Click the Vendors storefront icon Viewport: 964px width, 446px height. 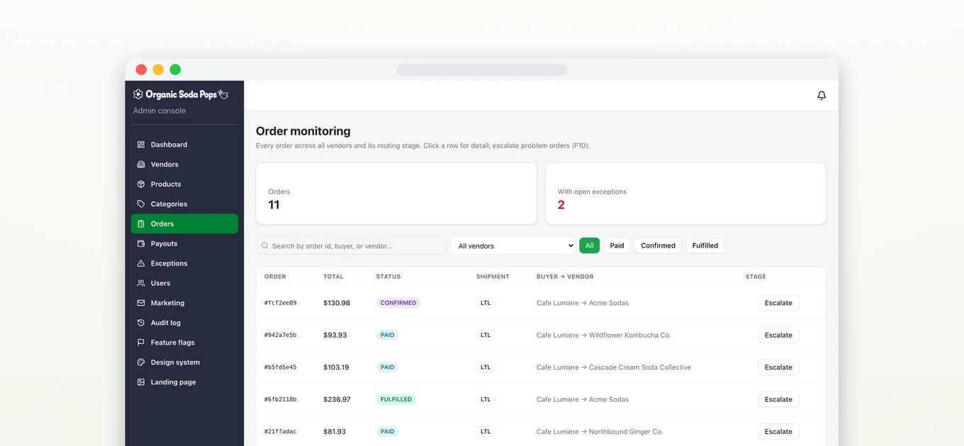(x=141, y=164)
